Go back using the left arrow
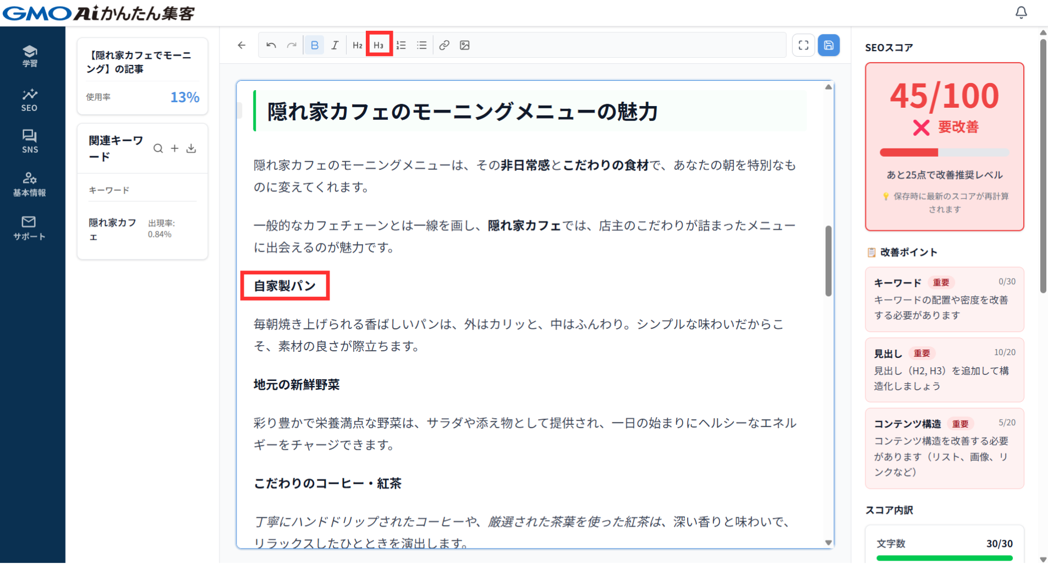The image size is (1048, 564). click(x=242, y=45)
